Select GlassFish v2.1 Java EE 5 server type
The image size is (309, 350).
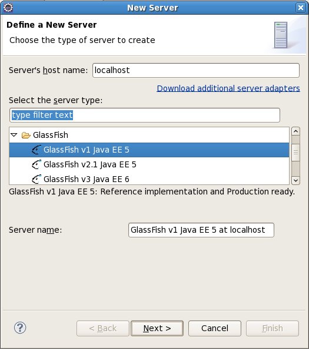(x=149, y=164)
